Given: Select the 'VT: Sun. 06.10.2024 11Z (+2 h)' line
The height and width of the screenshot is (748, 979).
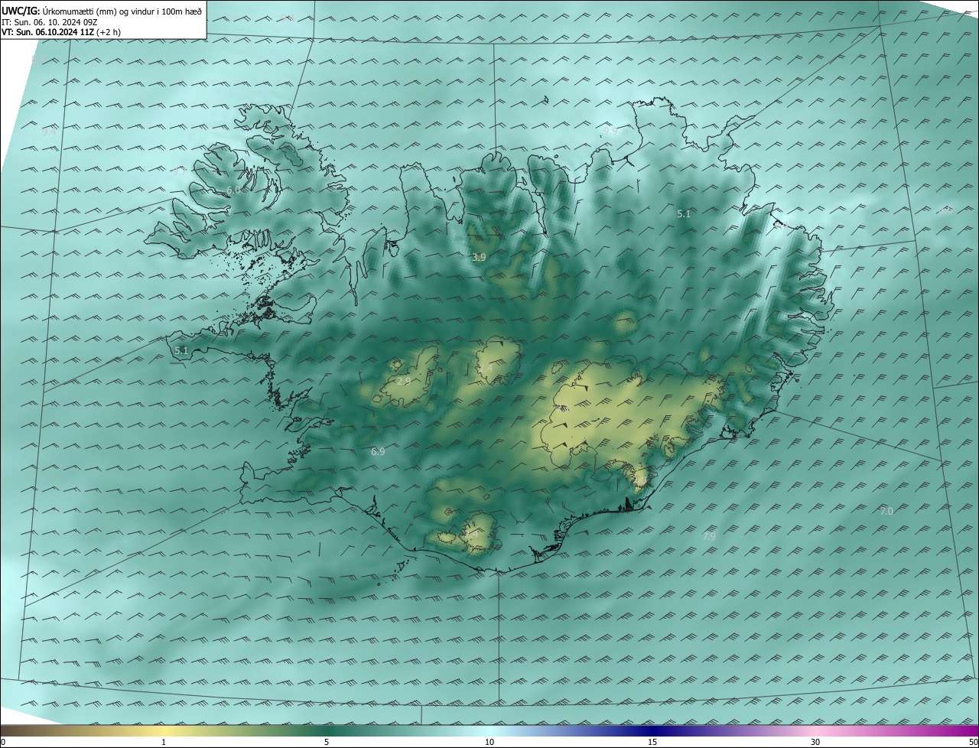Looking at the screenshot, I should pos(61,32).
